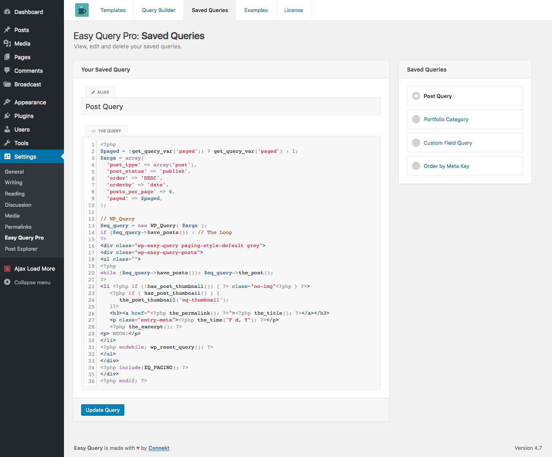Click the Update Query button
This screenshot has width=552, height=457.
point(103,410)
